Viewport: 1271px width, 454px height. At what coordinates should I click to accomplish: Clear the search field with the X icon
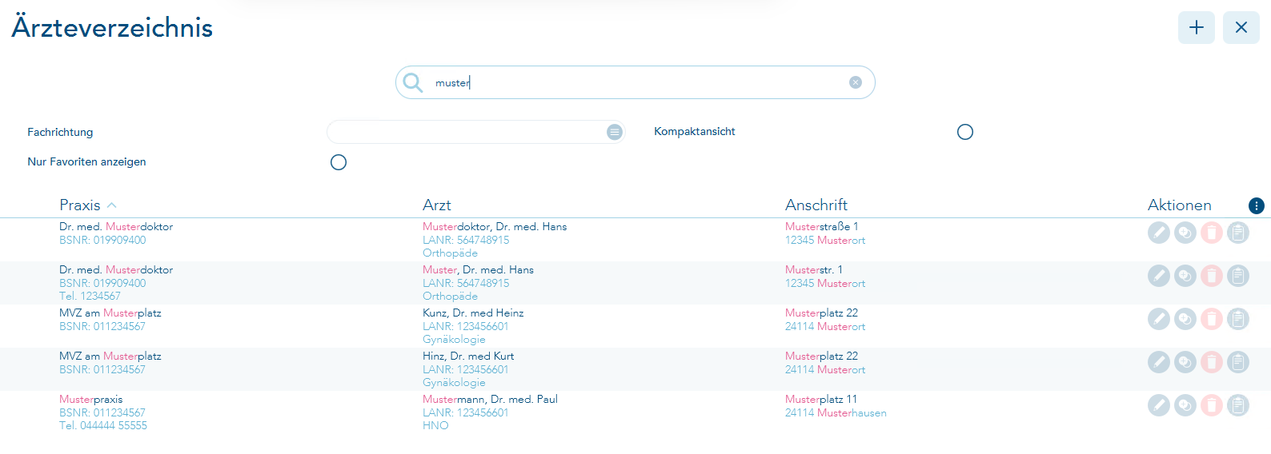point(855,82)
